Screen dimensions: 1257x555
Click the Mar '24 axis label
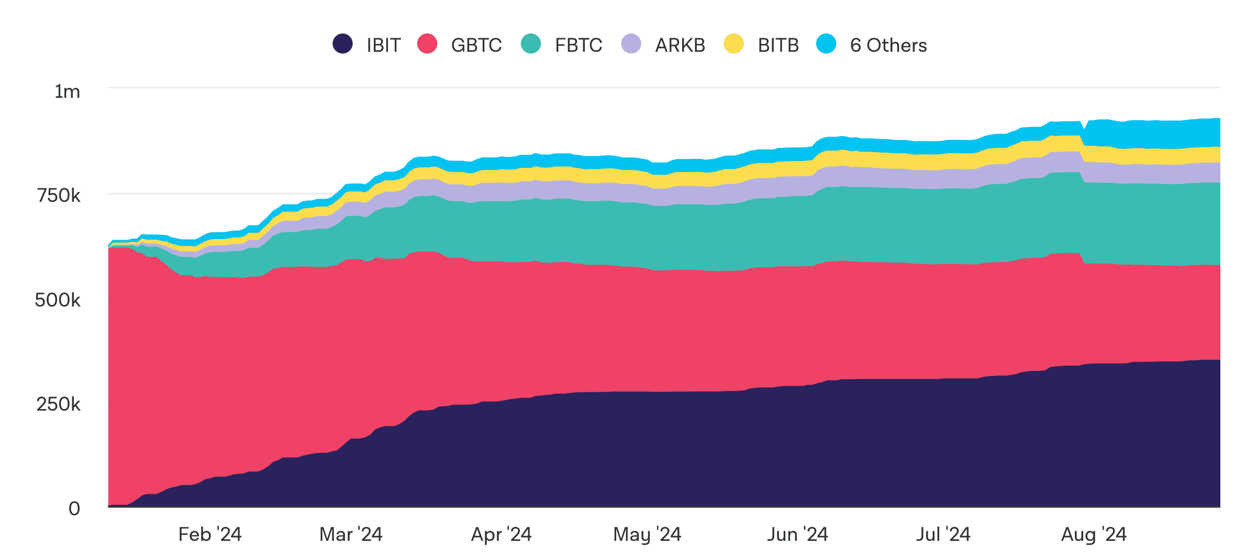point(351,535)
